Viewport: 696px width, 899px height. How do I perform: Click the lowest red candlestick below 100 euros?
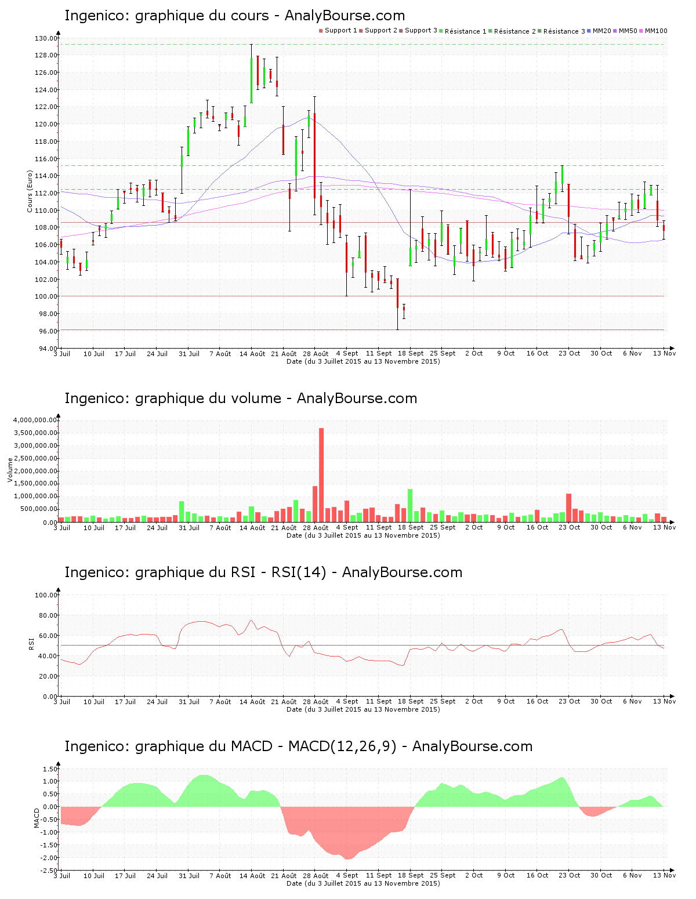398,304
